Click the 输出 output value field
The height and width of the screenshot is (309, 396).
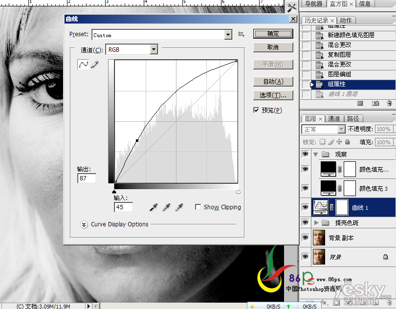tap(87, 178)
